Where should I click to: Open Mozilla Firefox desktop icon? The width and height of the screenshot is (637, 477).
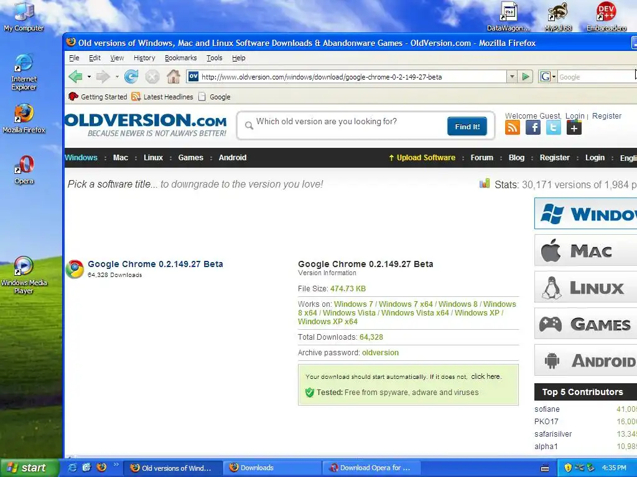point(24,119)
